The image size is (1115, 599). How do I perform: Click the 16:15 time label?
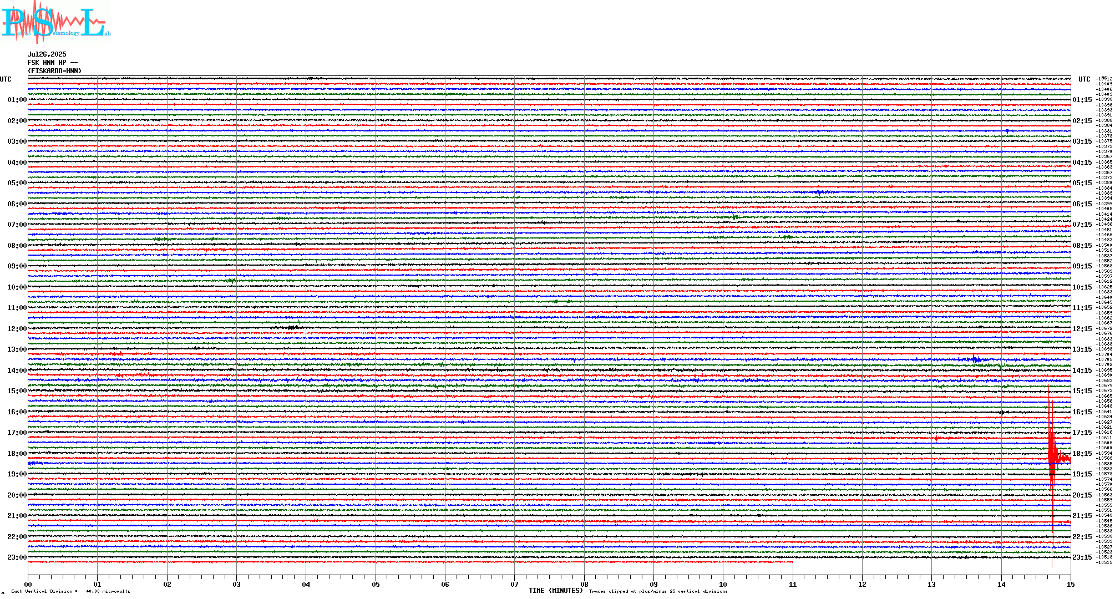click(x=1082, y=412)
